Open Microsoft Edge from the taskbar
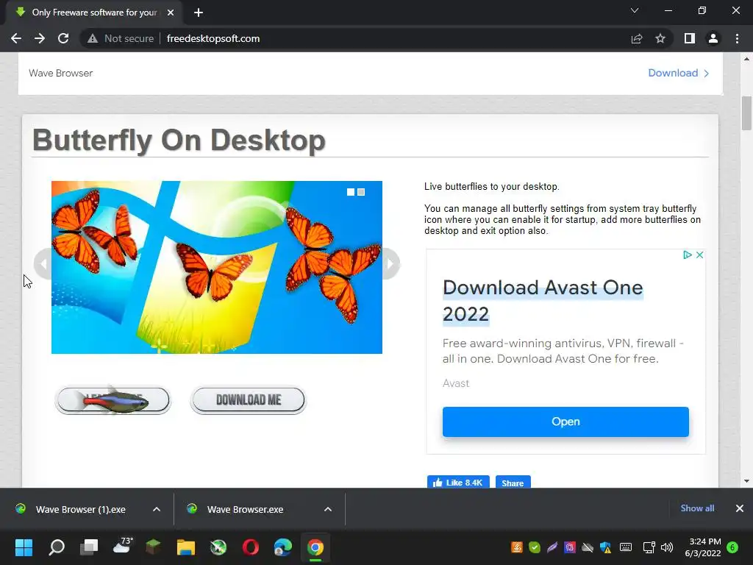This screenshot has height=565, width=753. point(283,547)
